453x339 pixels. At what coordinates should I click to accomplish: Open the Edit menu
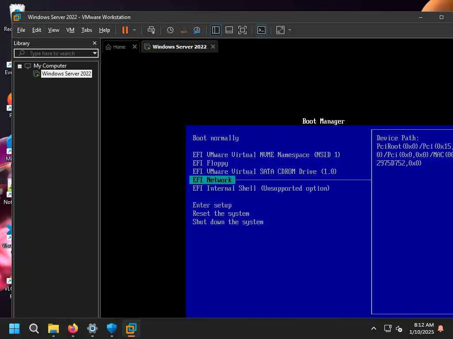pyautogui.click(x=36, y=30)
